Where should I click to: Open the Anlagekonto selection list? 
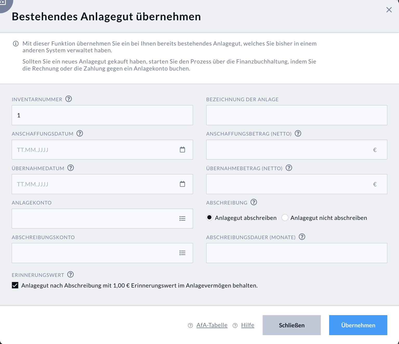[x=182, y=219]
